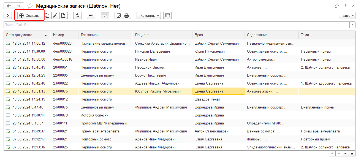Click the printer icon in toolbar
Screen dimensions: 361x160
pyautogui.click(x=127, y=16)
